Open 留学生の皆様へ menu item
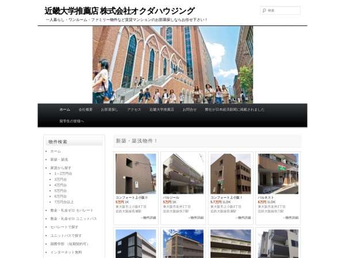This screenshot has width=345, height=258. click(x=71, y=121)
